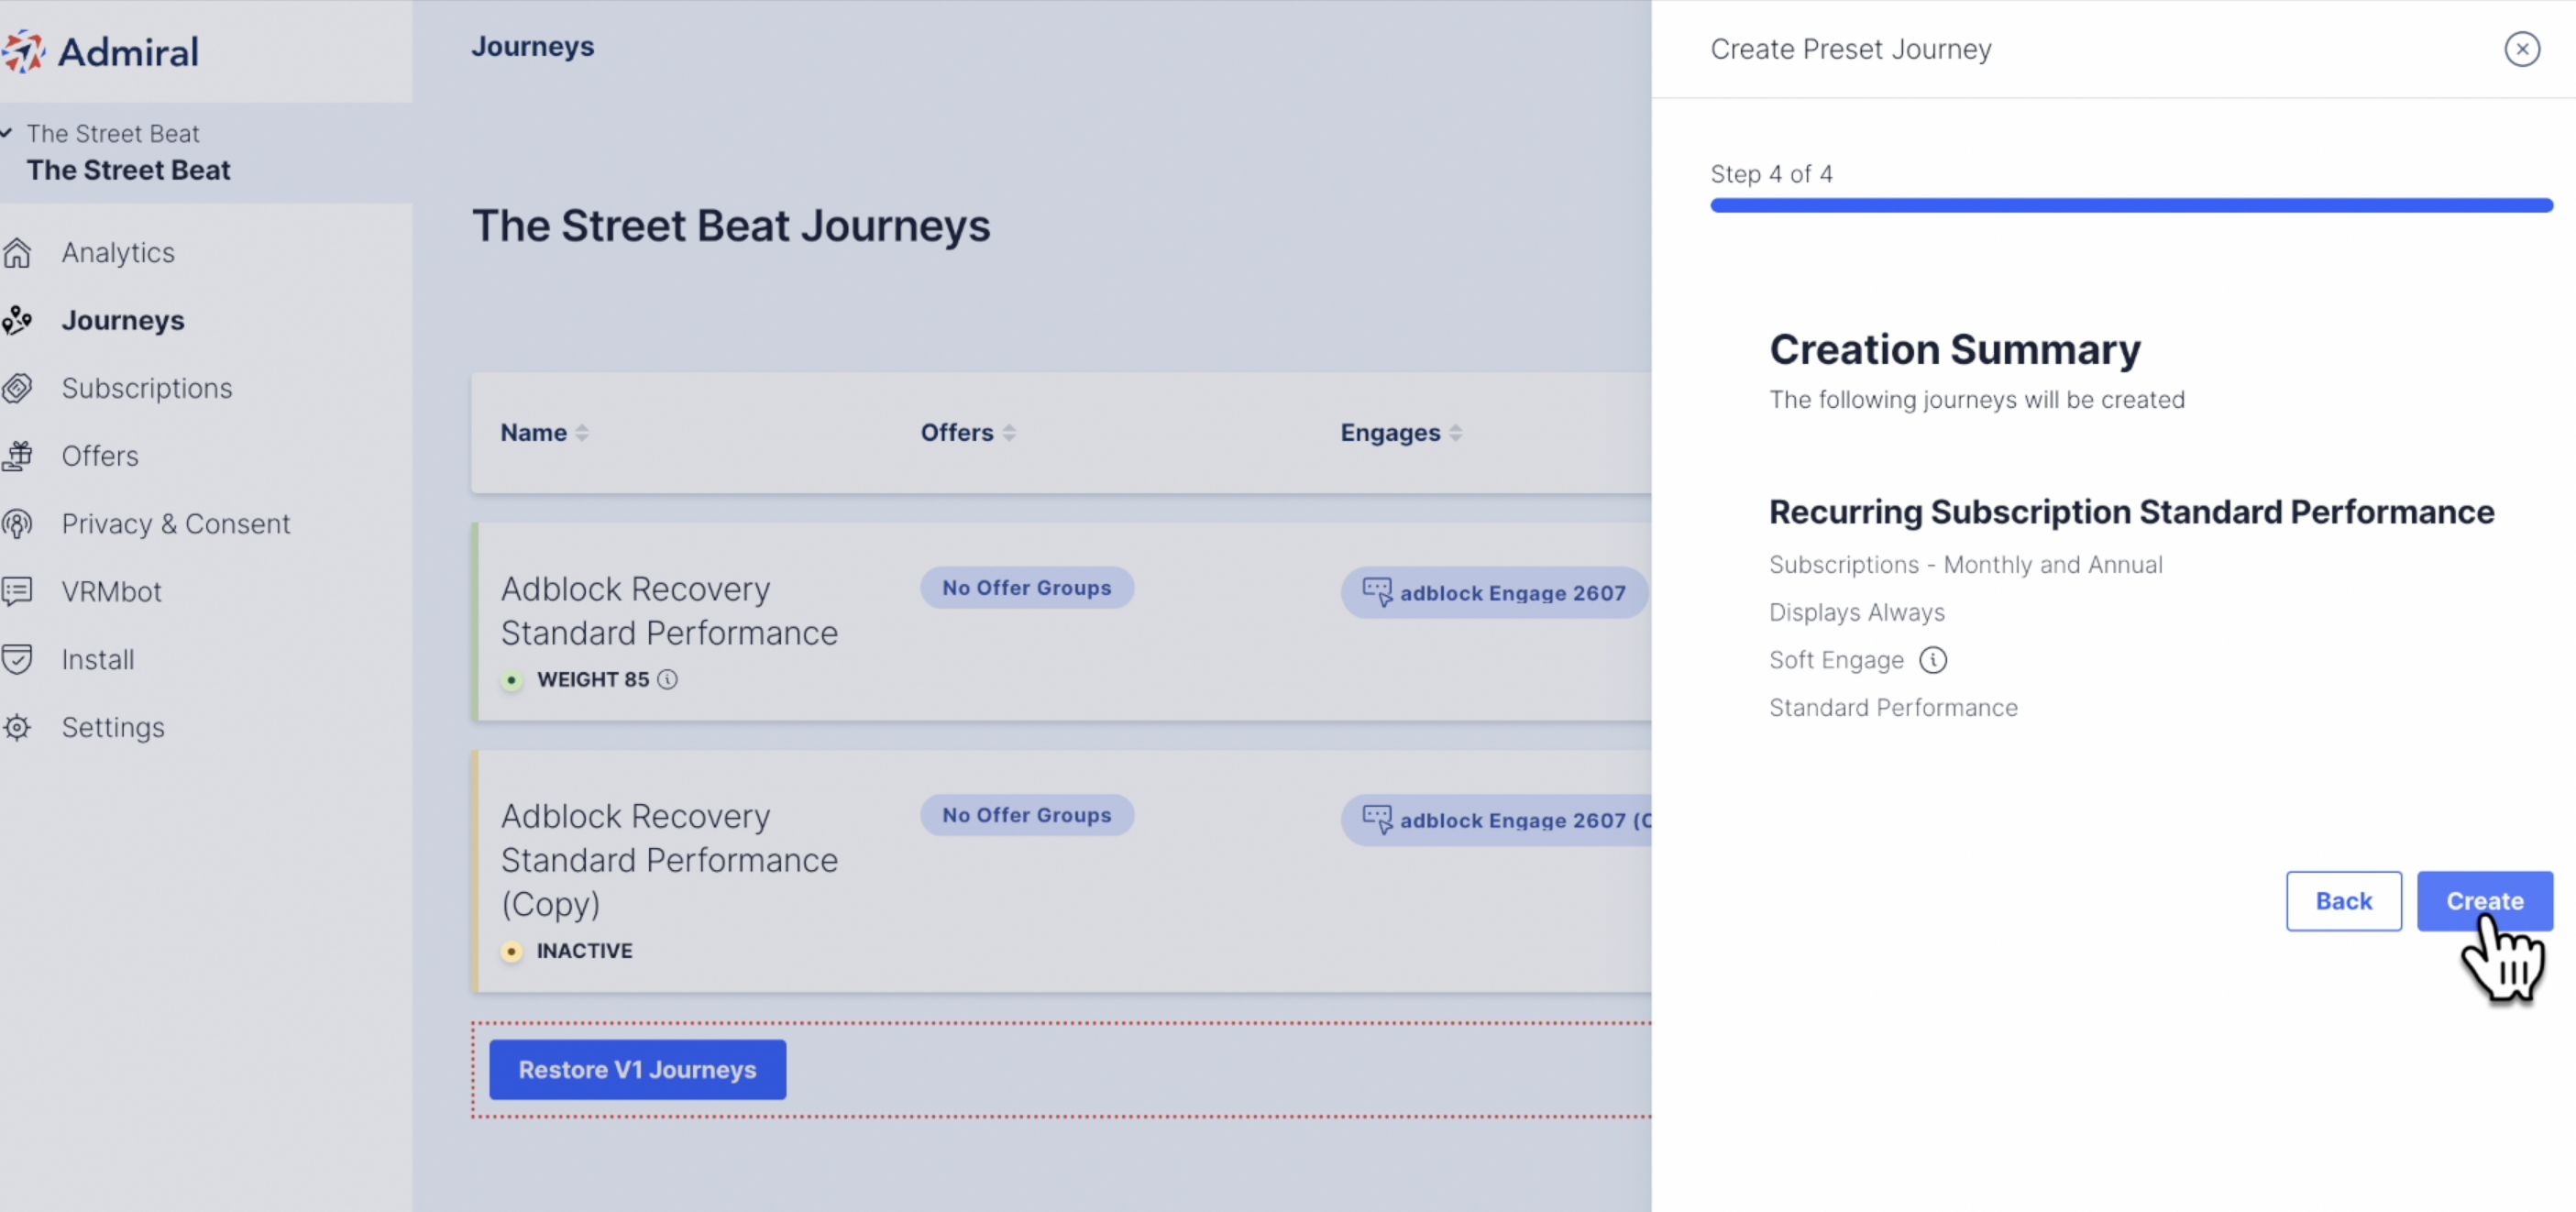Click the Standard Performance summary text
The height and width of the screenshot is (1212, 2576).
pos(1893,708)
